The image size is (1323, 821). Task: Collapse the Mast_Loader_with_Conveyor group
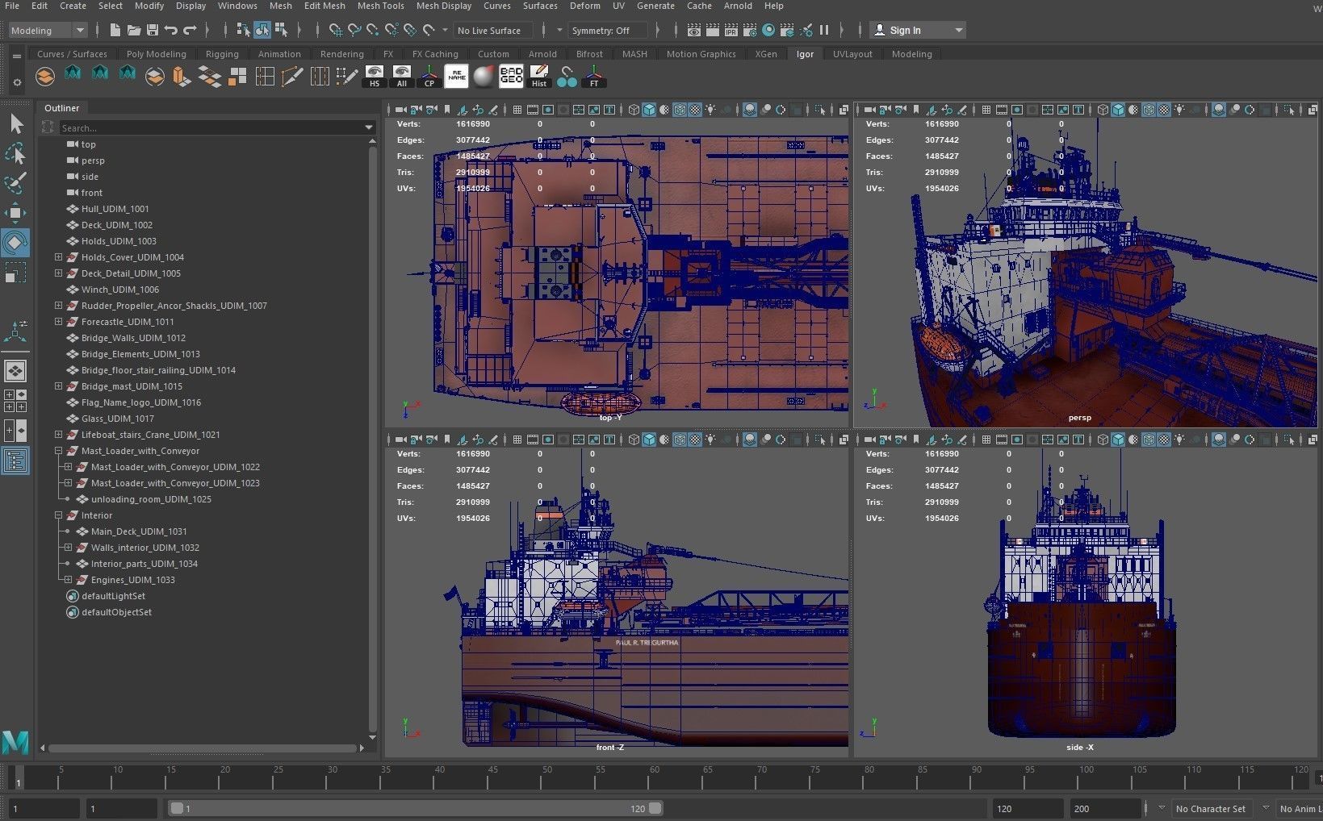pos(58,451)
